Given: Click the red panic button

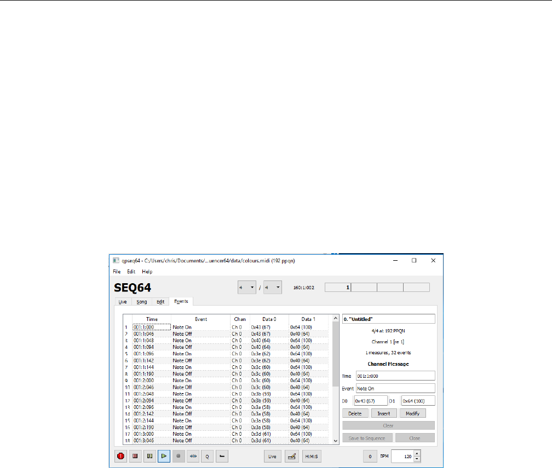Looking at the screenshot, I should (x=120, y=456).
